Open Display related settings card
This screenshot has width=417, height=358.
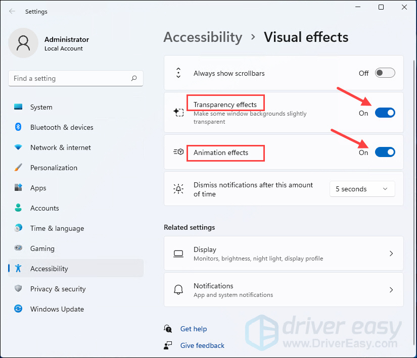(x=284, y=253)
